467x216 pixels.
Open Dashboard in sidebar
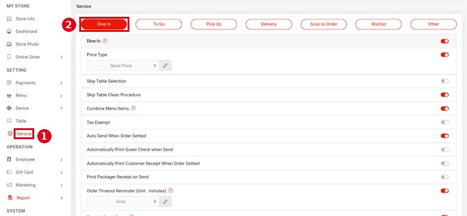(x=26, y=31)
